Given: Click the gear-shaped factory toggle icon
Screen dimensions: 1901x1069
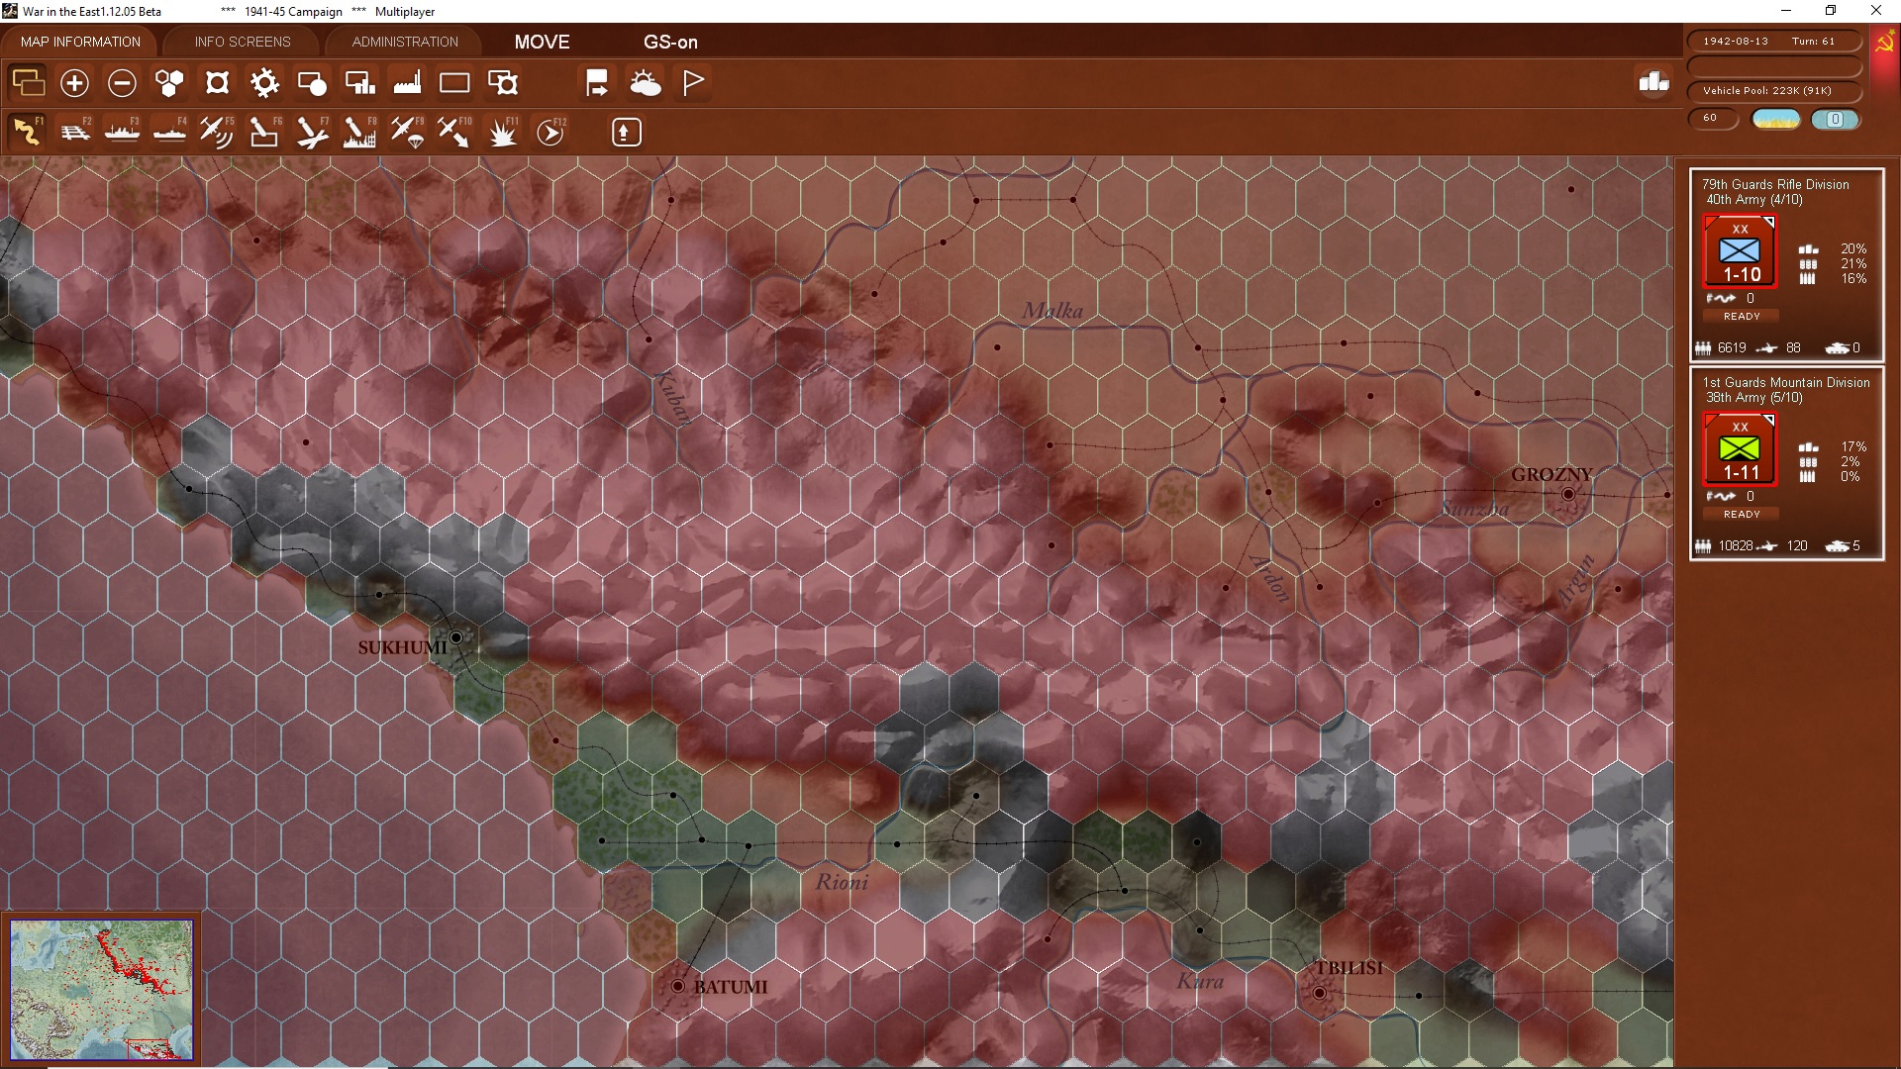Looking at the screenshot, I should click(264, 83).
